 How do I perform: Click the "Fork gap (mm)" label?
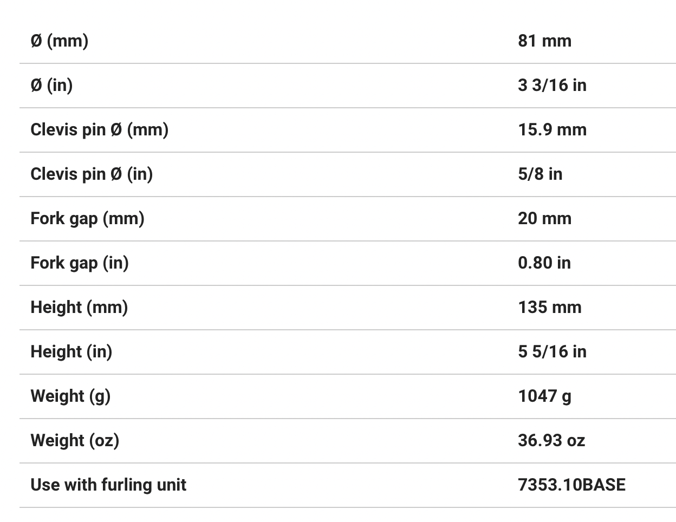[87, 219]
